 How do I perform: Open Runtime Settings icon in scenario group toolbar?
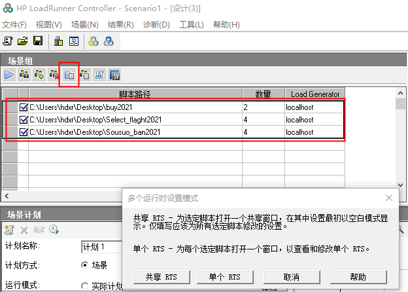pos(69,75)
